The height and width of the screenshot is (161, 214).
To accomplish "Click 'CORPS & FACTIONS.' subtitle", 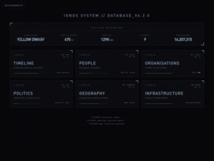I will tap(156, 68).
